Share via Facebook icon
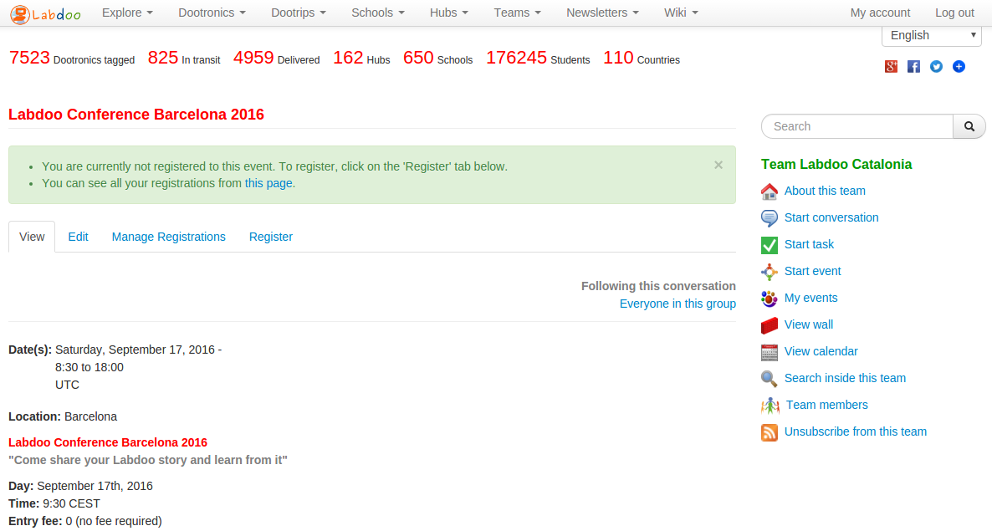 [913, 66]
